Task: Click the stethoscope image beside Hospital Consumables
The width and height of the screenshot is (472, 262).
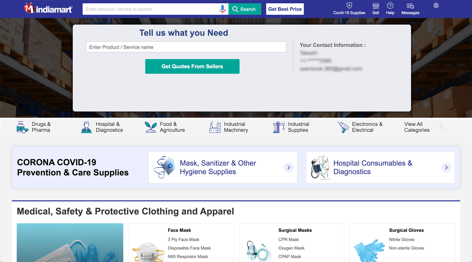Action: (320, 168)
